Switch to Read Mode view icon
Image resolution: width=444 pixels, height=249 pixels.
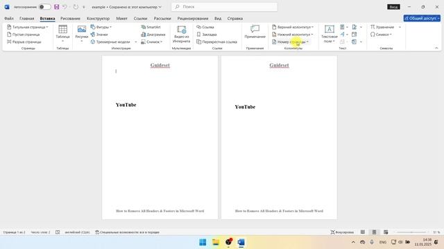pos(362,232)
